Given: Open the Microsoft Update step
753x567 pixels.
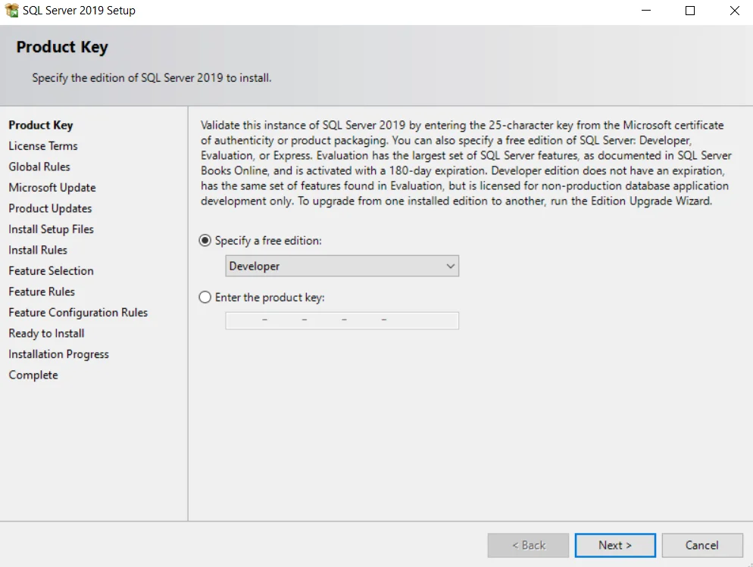Looking at the screenshot, I should point(52,188).
